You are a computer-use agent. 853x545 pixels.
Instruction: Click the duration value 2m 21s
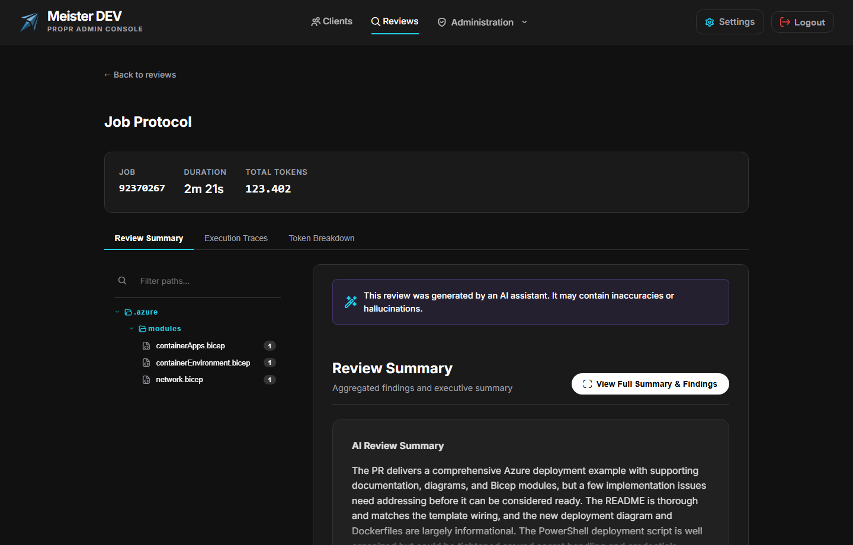pos(204,189)
